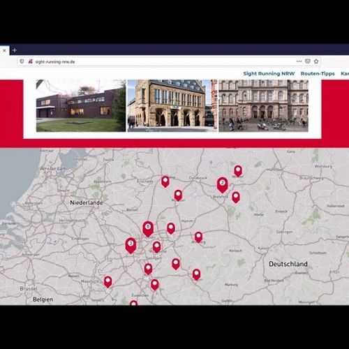Click the Amsterdam map label
Image resolution: width=349 pixels, height=349 pixels.
[x=53, y=168]
